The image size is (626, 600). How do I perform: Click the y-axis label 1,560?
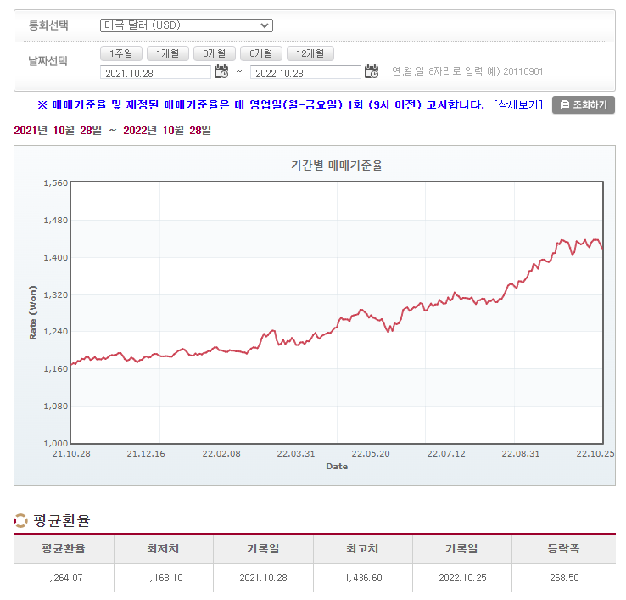coord(56,183)
